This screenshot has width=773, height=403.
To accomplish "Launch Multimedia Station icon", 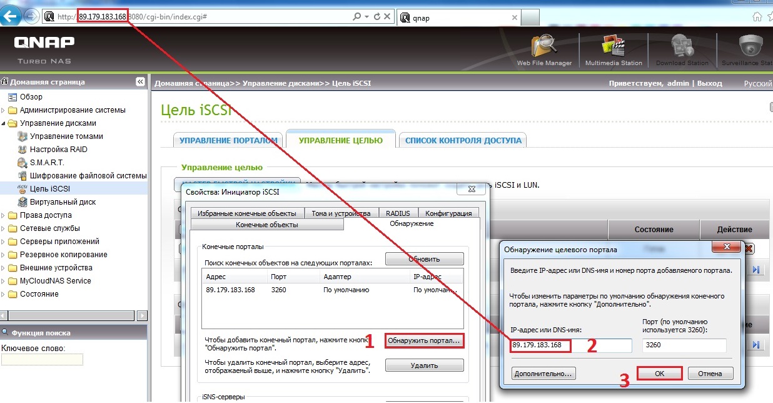I will pyautogui.click(x=614, y=49).
